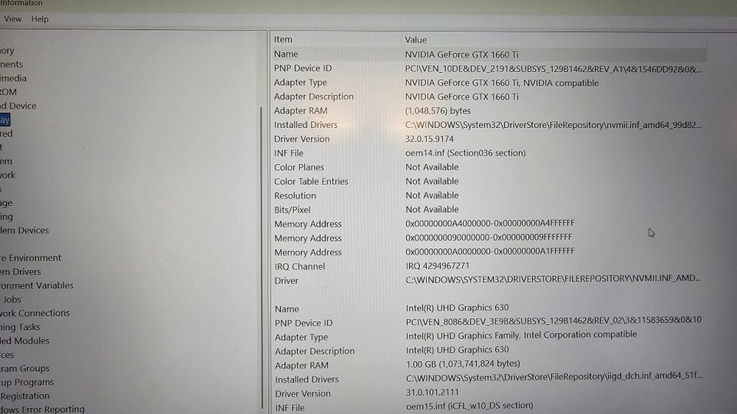This screenshot has height=414, width=737.
Task: Select the Color Planes row label
Action: [299, 167]
